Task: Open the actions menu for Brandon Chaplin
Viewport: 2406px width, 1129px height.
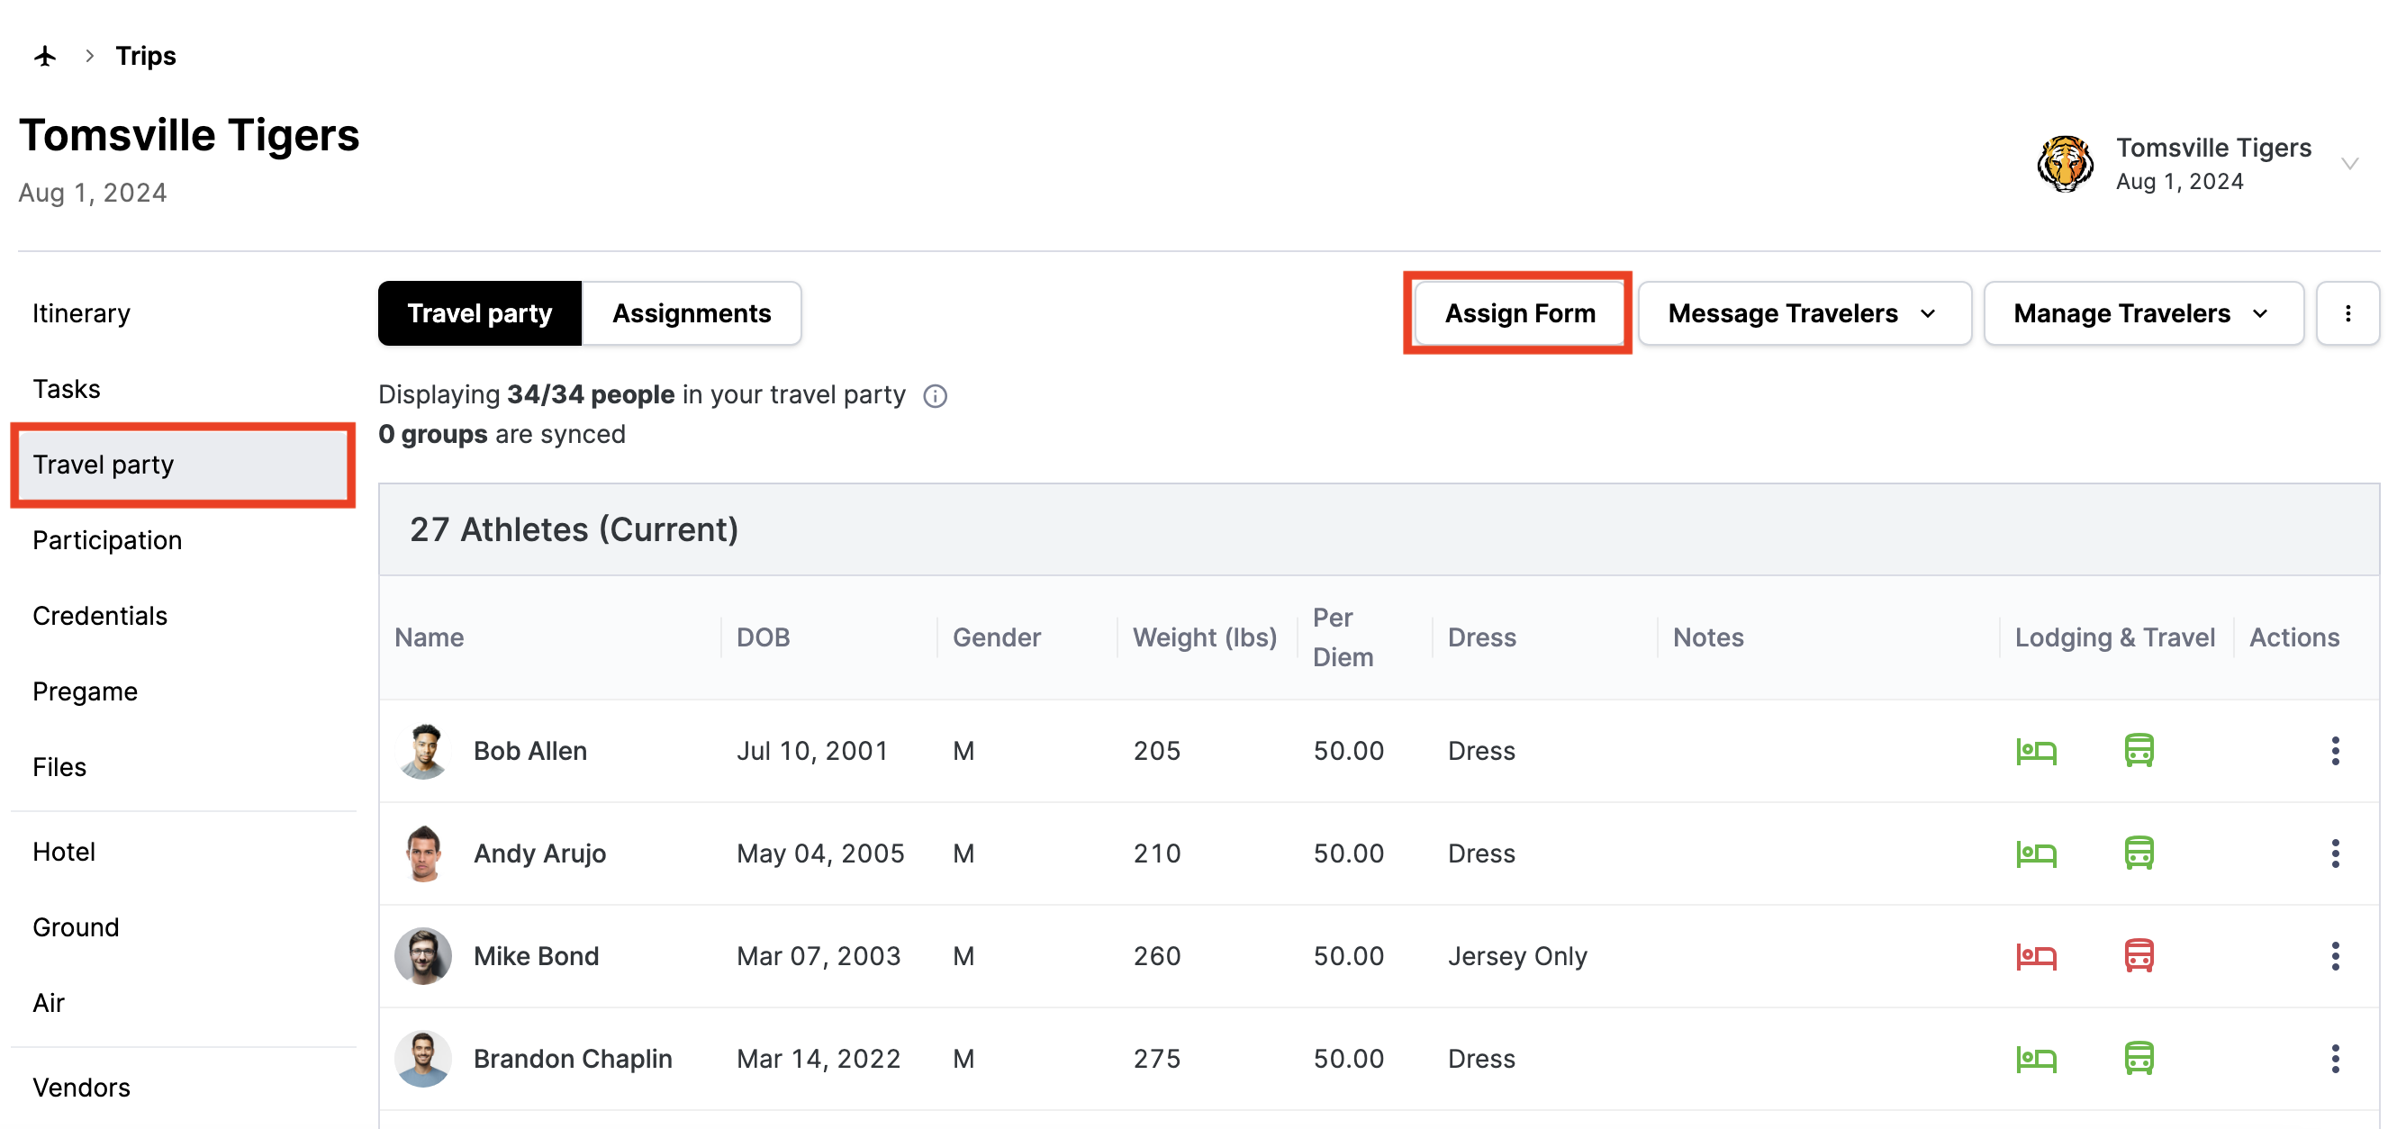Action: 2336,1058
